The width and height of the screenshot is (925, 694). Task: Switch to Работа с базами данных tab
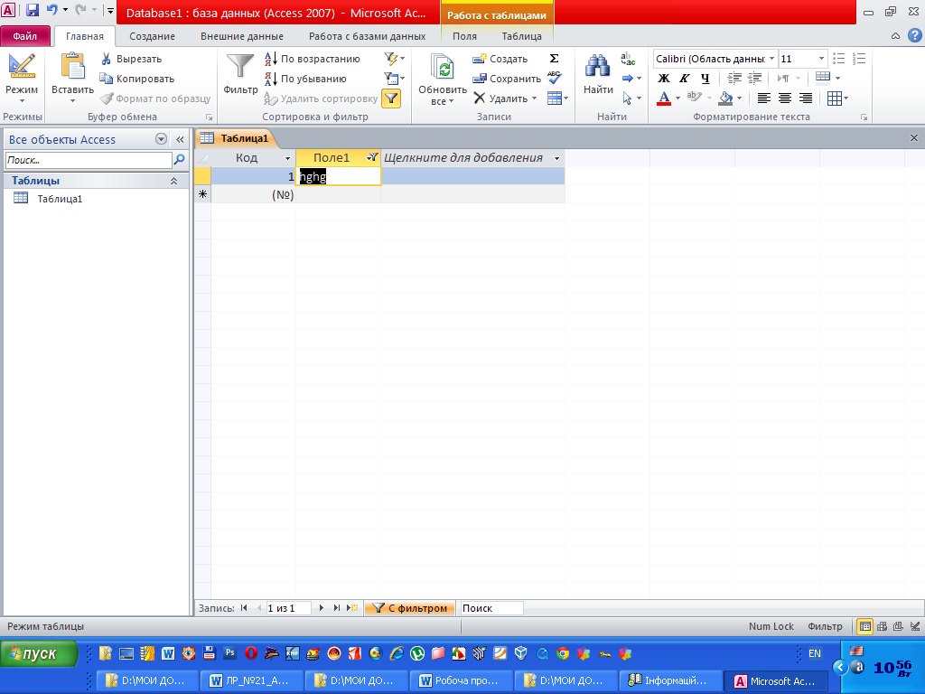367,36
